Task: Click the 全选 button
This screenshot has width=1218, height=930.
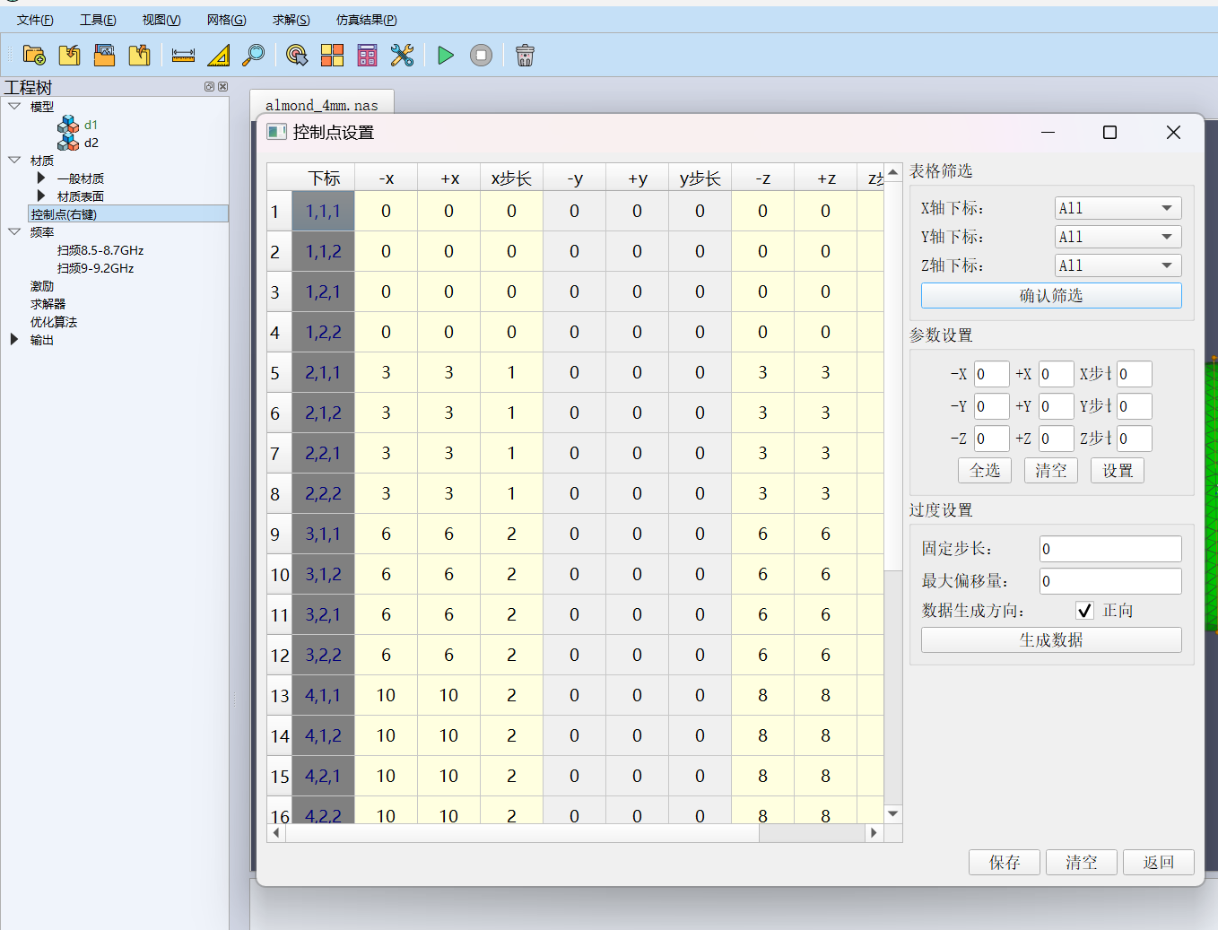Action: pos(985,471)
